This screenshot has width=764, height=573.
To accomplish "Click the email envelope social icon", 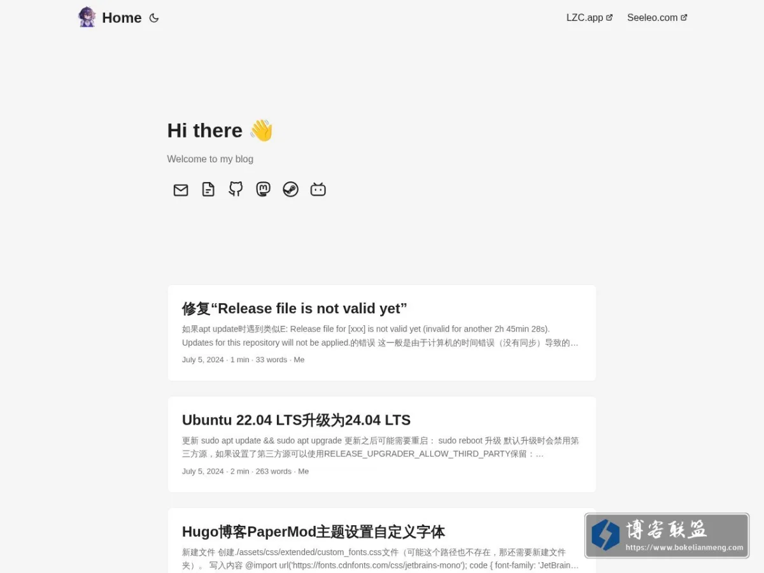I will coord(181,190).
